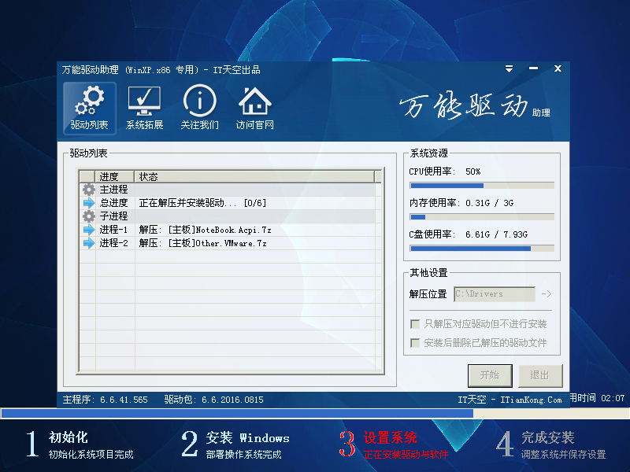Click the gear icon beside 子进程

click(x=89, y=216)
